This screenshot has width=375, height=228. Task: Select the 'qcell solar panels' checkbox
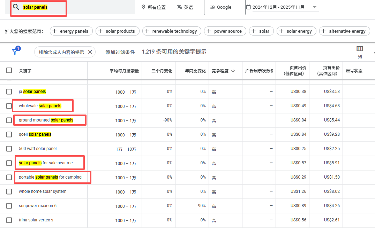point(9,134)
